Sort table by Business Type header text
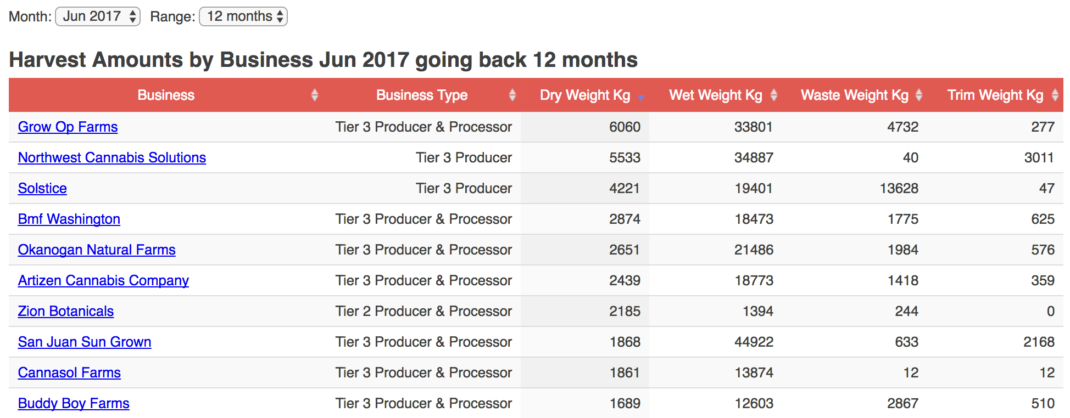1070x418 pixels. [x=421, y=95]
